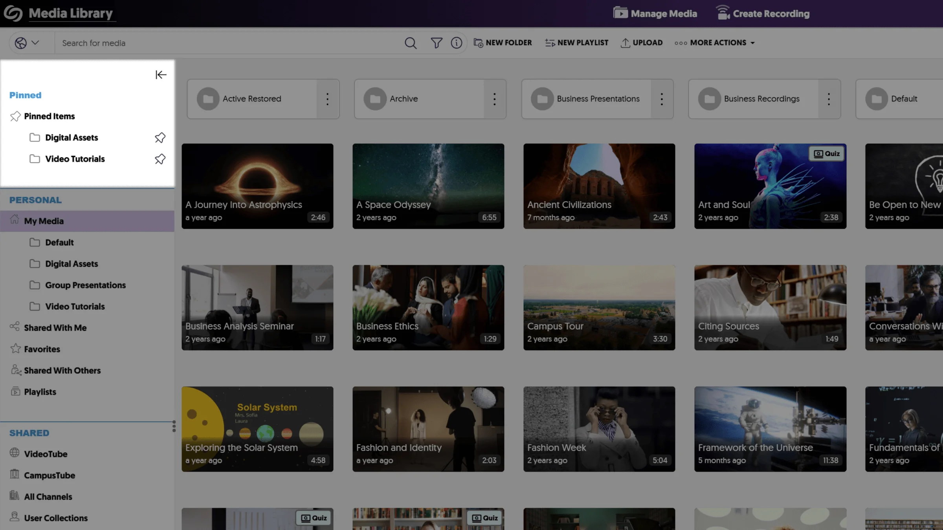The image size is (943, 530).
Task: Open User Collections
Action: click(56, 518)
